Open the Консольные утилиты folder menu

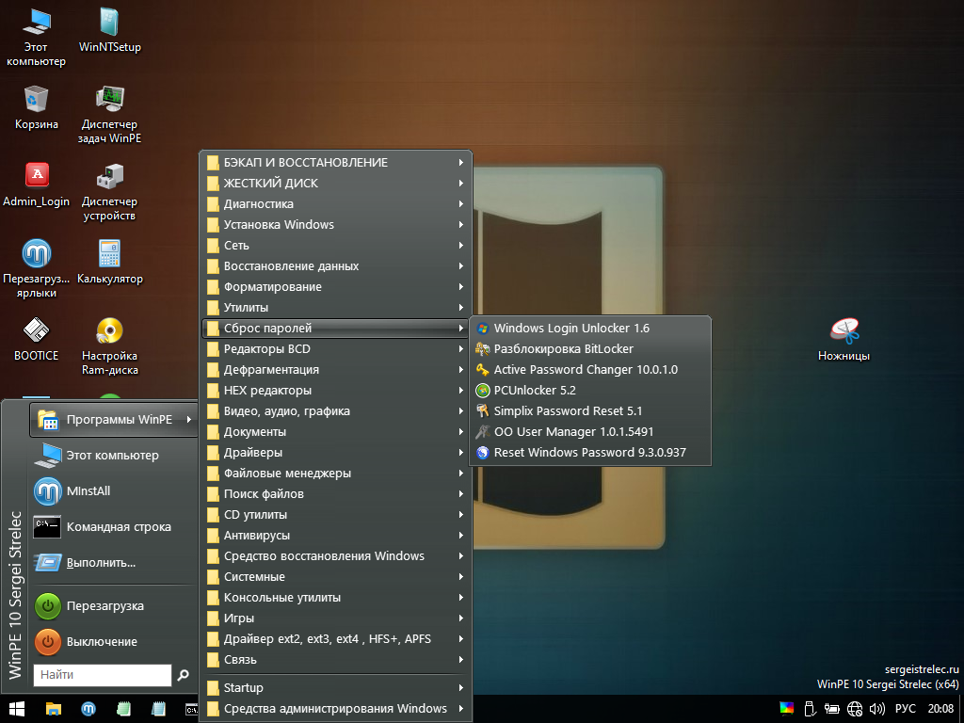336,598
